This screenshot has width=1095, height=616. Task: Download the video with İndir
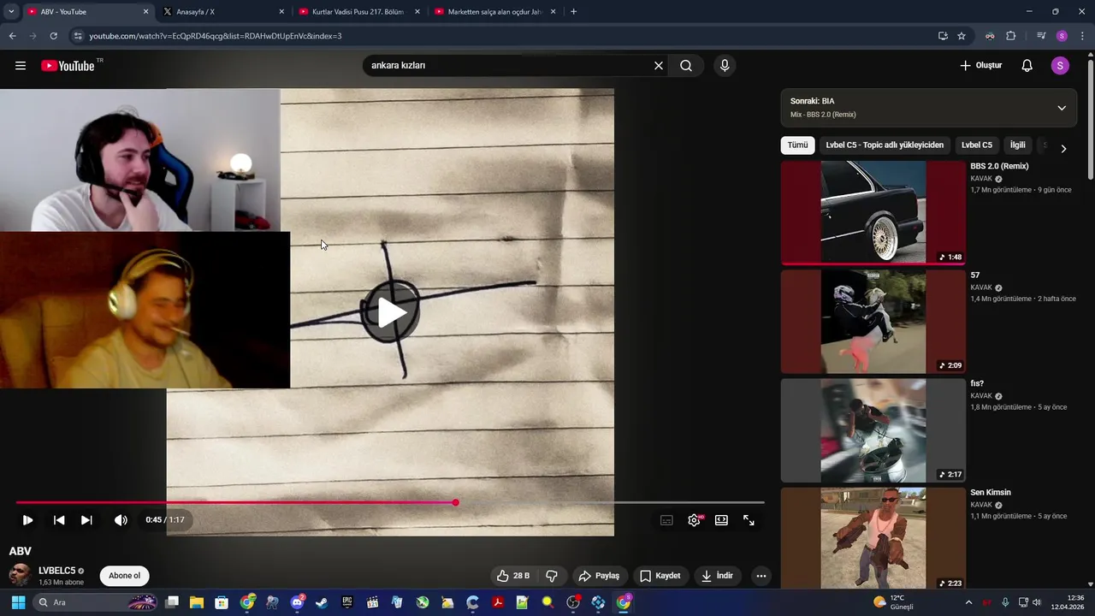coord(717,576)
